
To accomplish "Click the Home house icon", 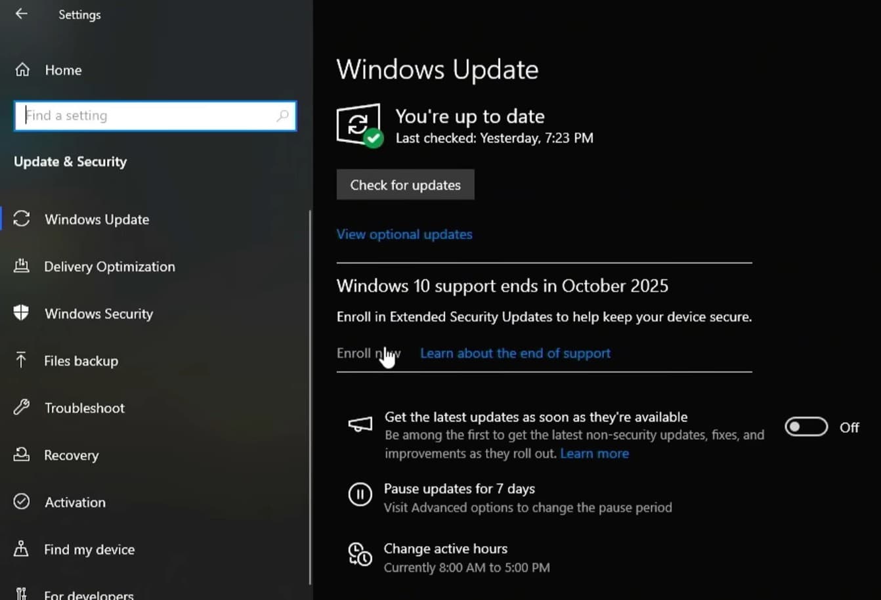I will [x=22, y=70].
